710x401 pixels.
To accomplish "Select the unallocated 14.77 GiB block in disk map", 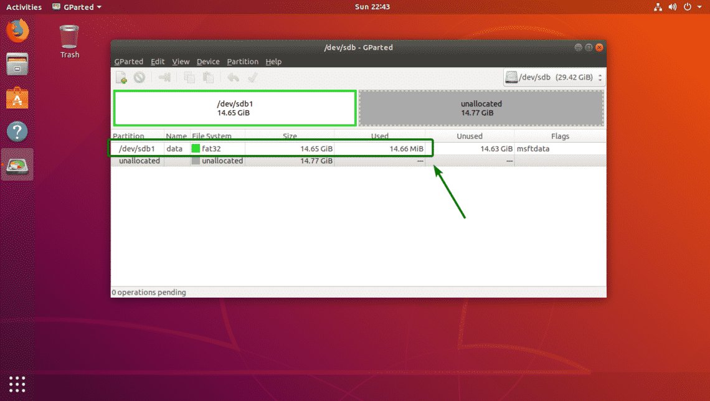I will coord(481,108).
